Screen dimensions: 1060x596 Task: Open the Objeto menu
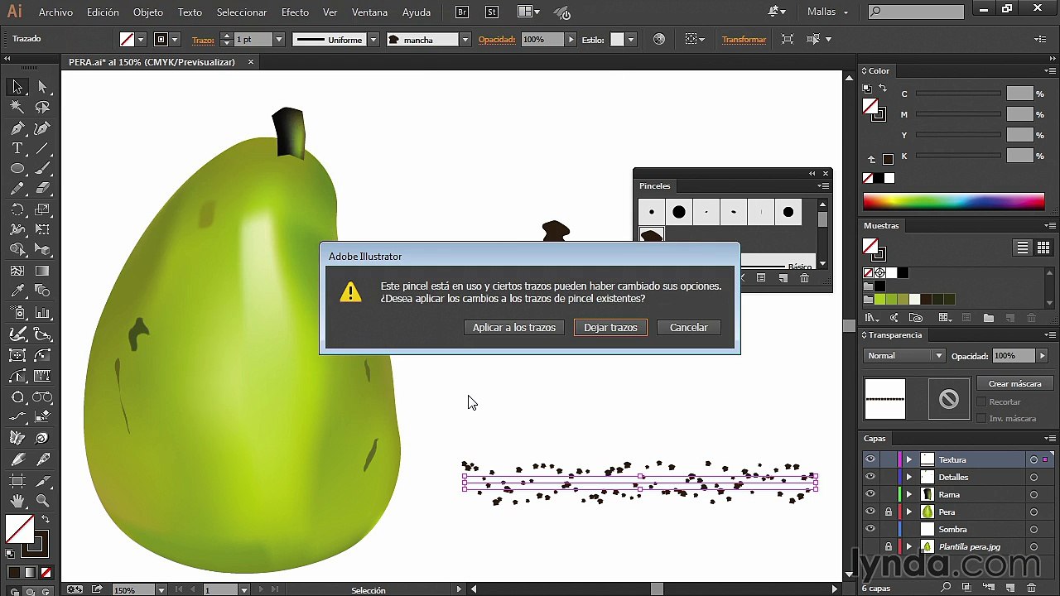[148, 12]
